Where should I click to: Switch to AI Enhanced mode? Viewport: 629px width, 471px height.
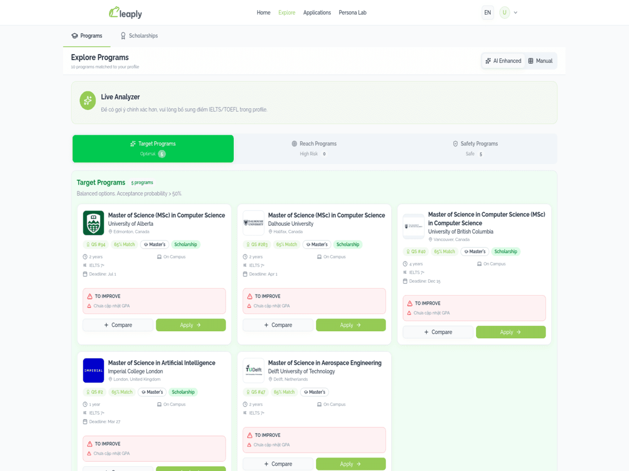[x=503, y=61]
